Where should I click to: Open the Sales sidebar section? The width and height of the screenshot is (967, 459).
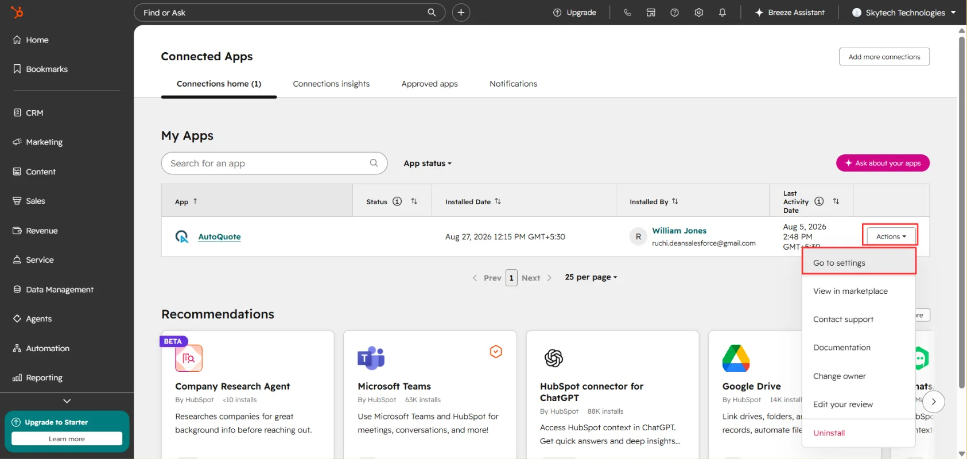point(29,201)
